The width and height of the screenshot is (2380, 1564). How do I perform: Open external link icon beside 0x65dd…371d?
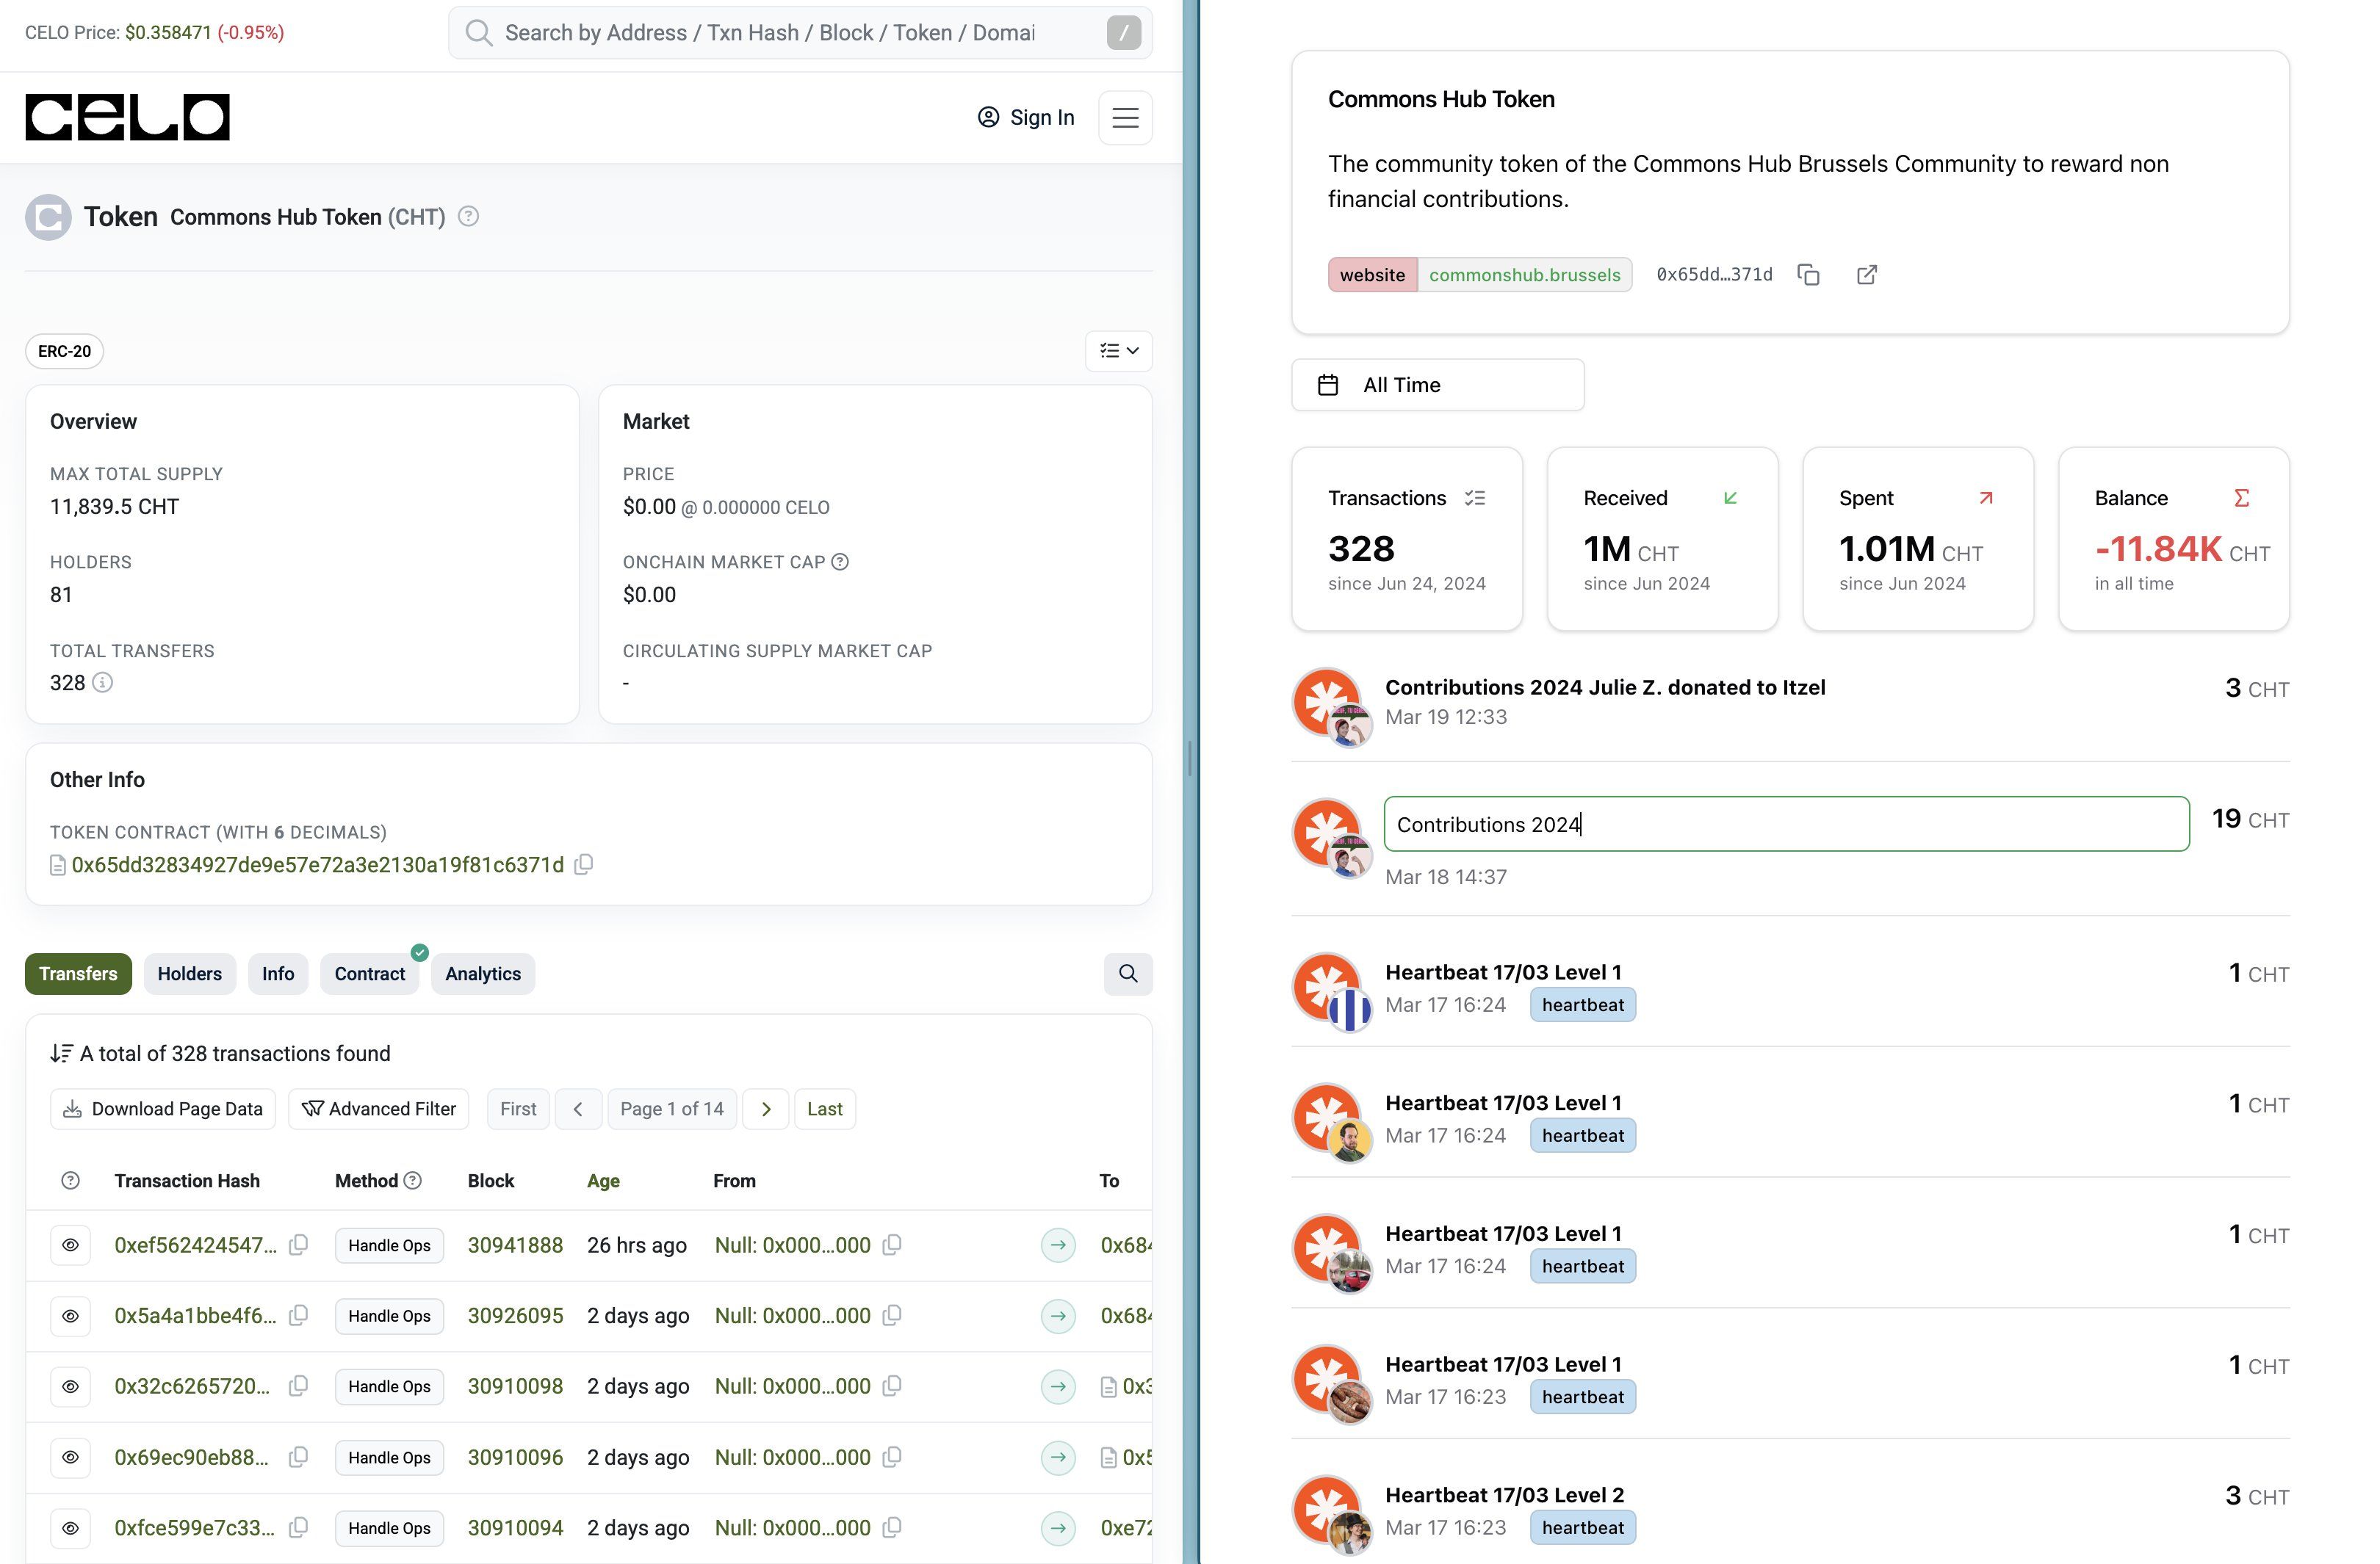pos(1866,275)
